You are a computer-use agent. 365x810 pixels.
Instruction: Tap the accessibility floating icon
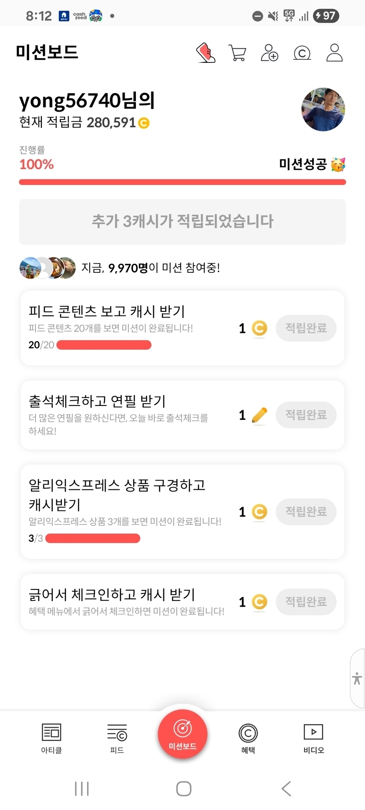357,678
